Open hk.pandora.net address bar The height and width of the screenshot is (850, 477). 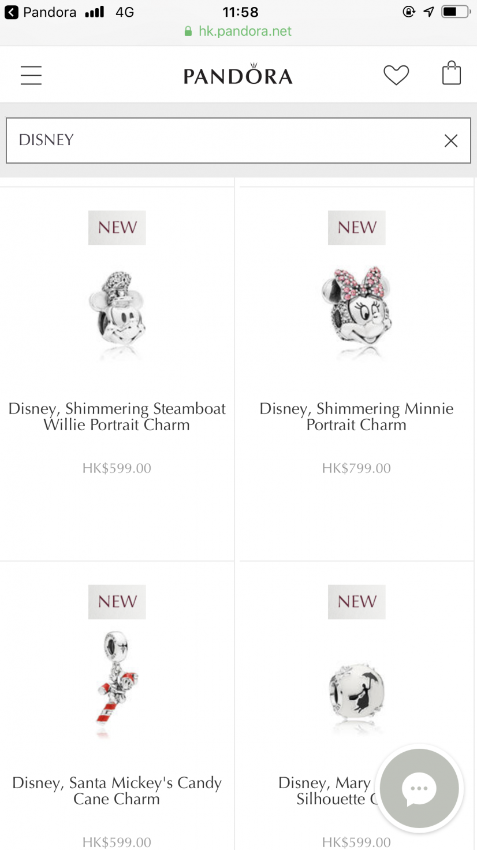pyautogui.click(x=238, y=31)
